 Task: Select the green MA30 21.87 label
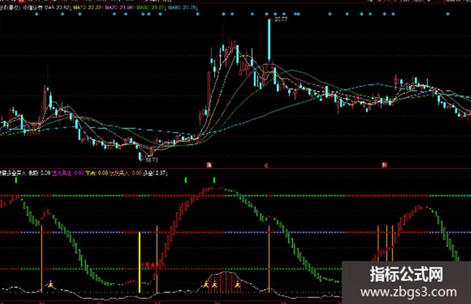[x=150, y=7]
